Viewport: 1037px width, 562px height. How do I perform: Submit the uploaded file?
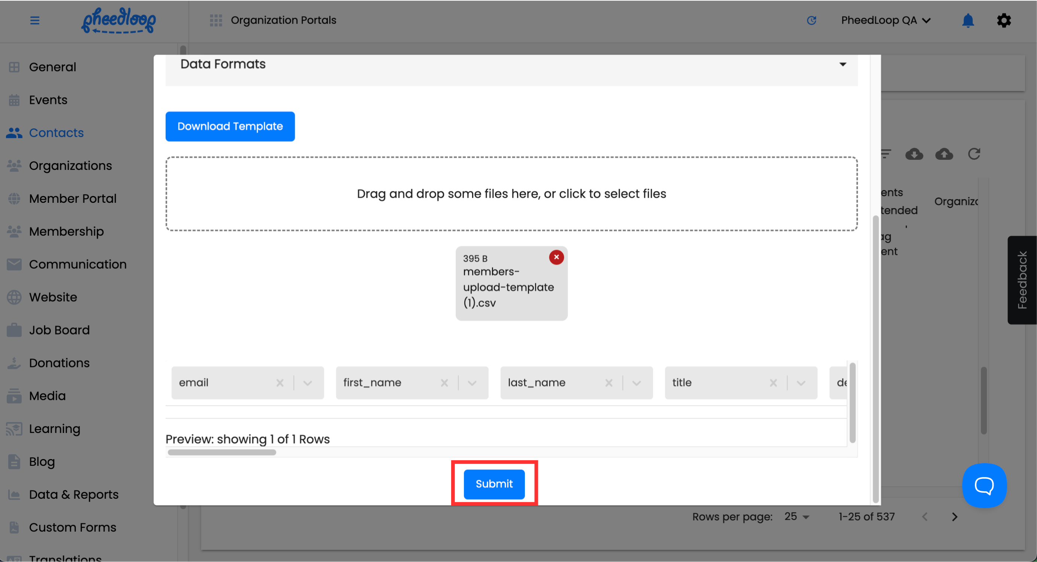pos(494,484)
